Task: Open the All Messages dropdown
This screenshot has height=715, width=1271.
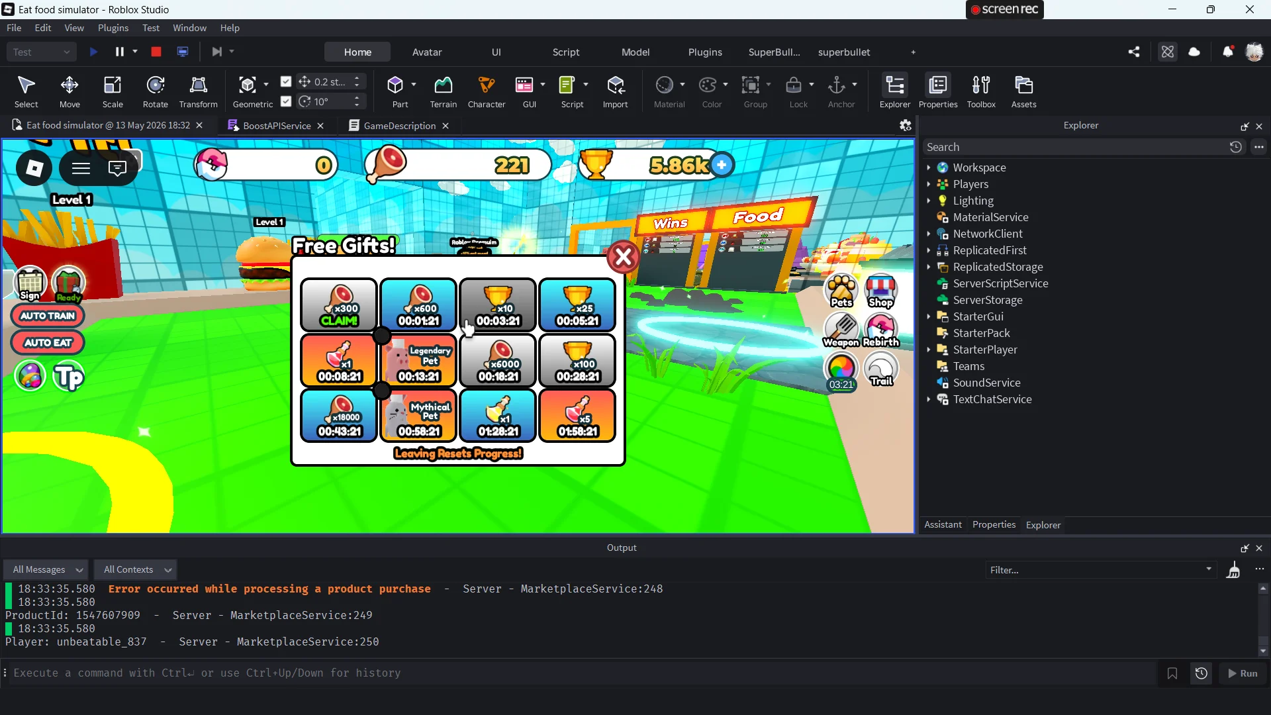Action: 46,569
